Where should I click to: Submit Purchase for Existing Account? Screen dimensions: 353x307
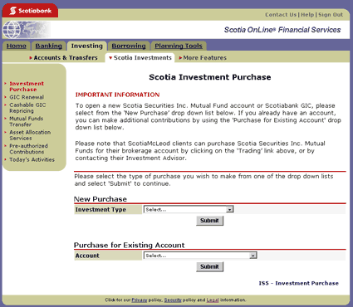pos(209,266)
